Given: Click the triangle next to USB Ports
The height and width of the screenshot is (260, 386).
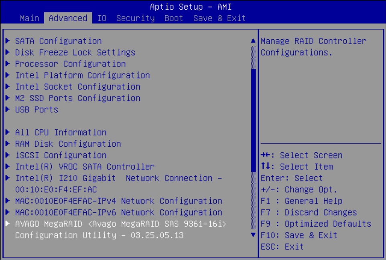Looking at the screenshot, I should pyautogui.click(x=8, y=110).
